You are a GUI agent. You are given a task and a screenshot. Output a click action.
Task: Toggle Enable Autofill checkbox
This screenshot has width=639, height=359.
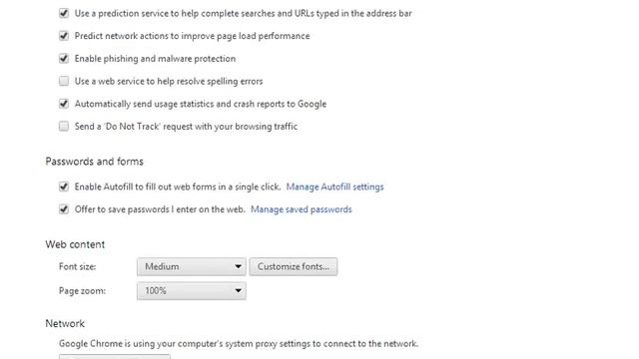pyautogui.click(x=64, y=186)
